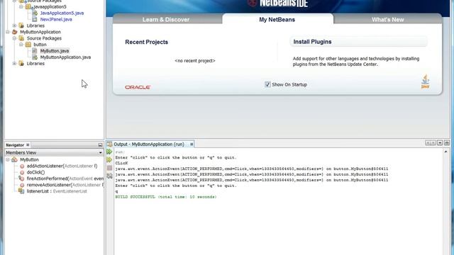This screenshot has width=454, height=255.
Task: Click the MyButtonApplication project icon
Action: pos(15,32)
